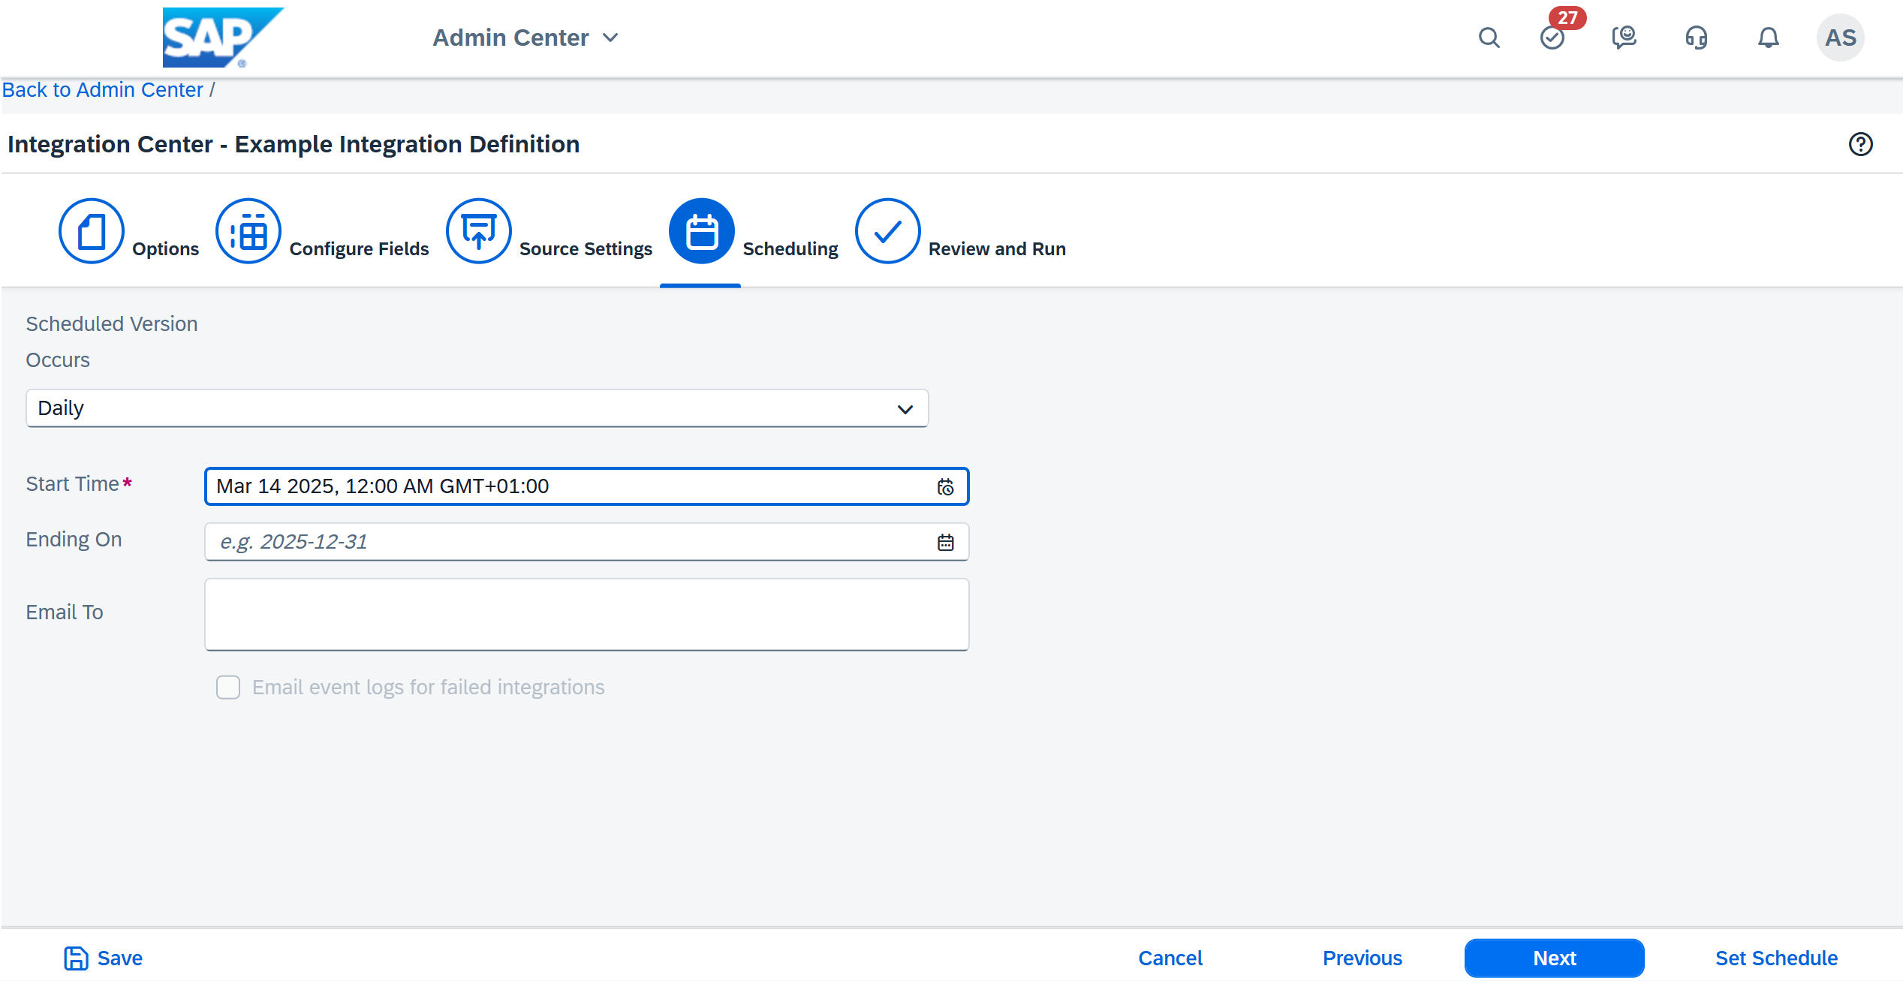1903x981 pixels.
Task: Click Back to Admin Center link
Action: click(103, 90)
